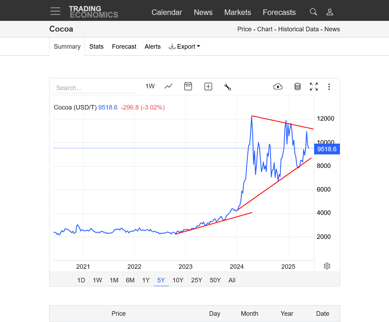The image size is (389, 322).
Task: Change chart type via line icon
Action: pos(169,86)
